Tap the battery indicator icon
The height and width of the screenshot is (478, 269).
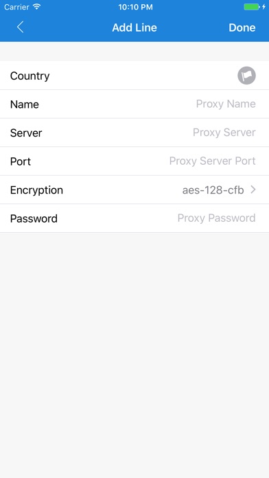(x=252, y=7)
